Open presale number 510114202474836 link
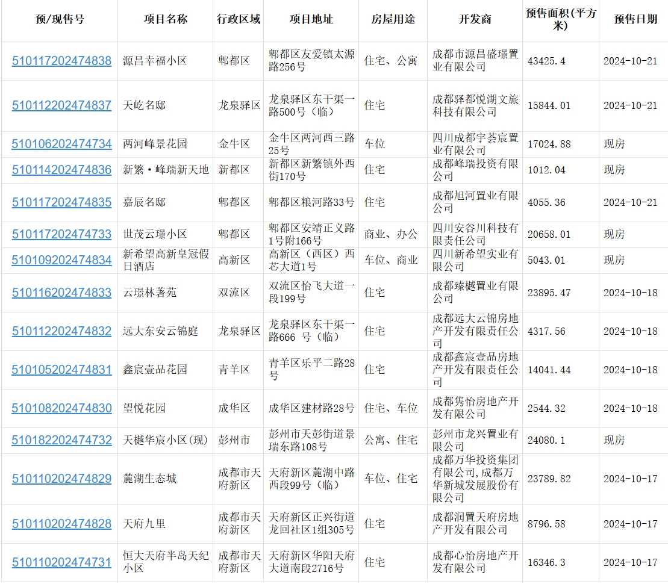The image size is (668, 584). tap(61, 170)
